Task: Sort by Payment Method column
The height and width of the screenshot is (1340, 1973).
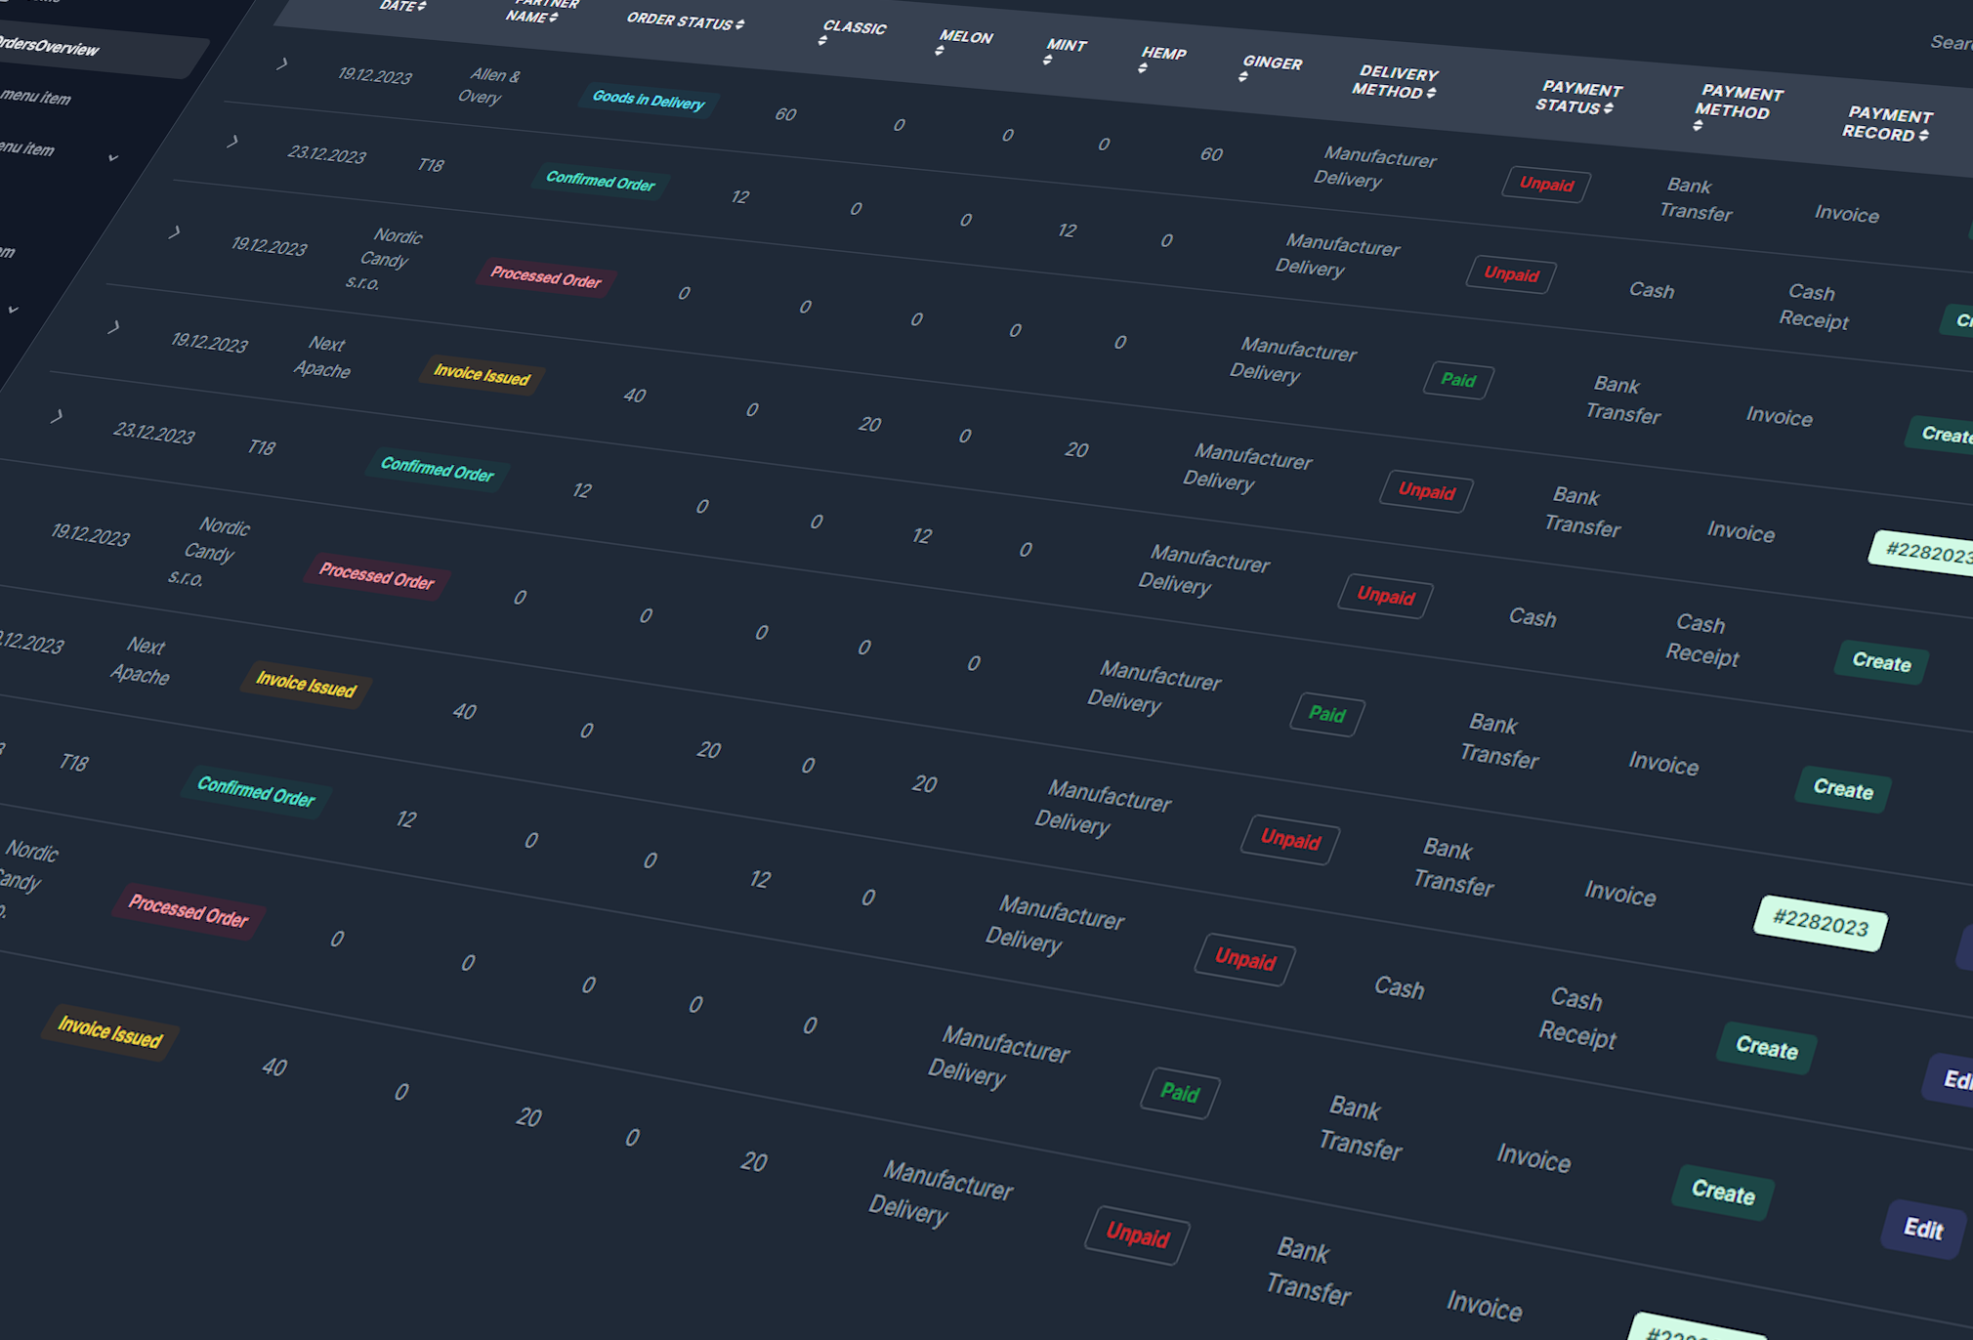Action: tap(1738, 106)
